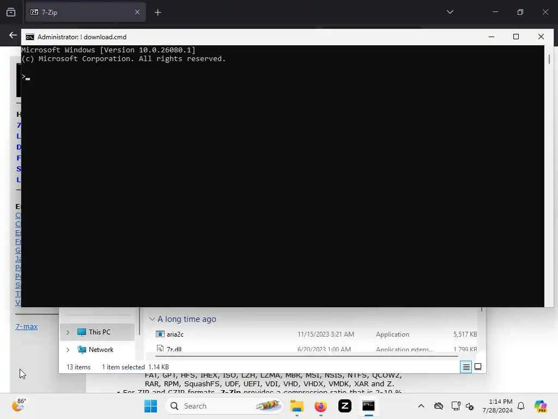Maximize the download.cmd console window

tap(516, 37)
